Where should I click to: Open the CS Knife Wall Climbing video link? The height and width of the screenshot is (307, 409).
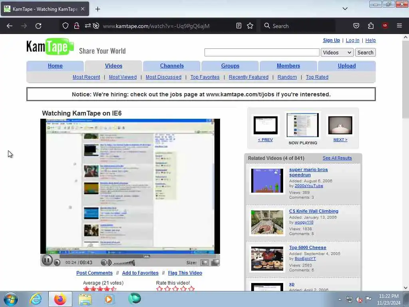tap(314, 211)
